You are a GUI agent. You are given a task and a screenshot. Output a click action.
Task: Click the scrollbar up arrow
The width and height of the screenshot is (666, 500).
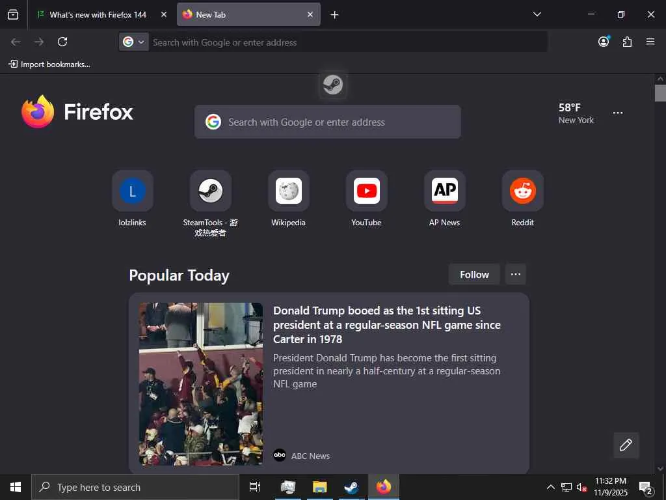click(660, 79)
